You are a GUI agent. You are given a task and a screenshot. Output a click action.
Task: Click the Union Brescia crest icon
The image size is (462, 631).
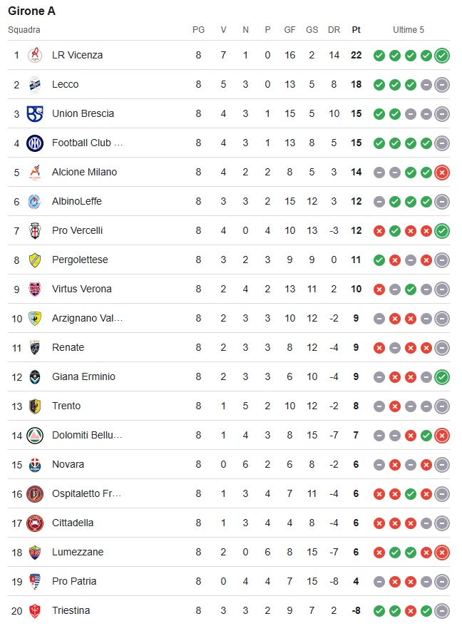coord(34,113)
